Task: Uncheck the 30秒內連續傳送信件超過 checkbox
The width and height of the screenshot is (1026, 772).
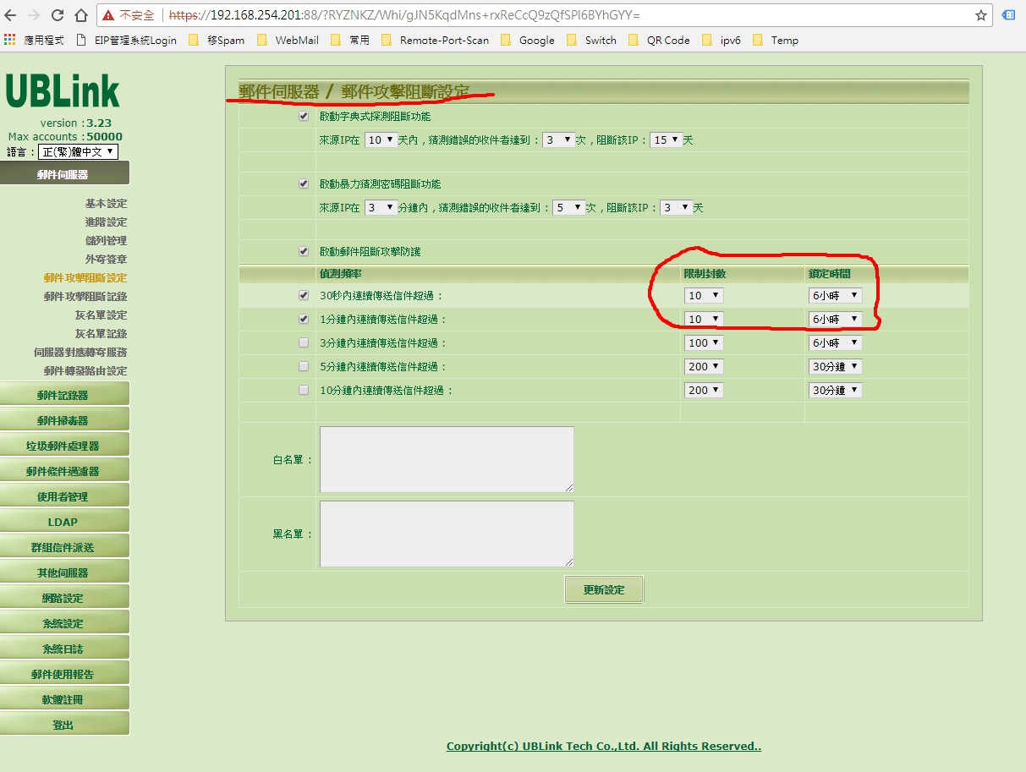Action: (x=304, y=296)
